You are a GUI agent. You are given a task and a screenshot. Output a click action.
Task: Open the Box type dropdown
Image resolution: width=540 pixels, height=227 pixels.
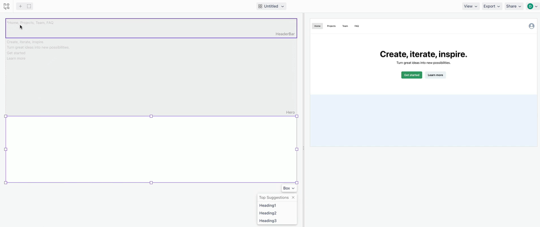289,188
